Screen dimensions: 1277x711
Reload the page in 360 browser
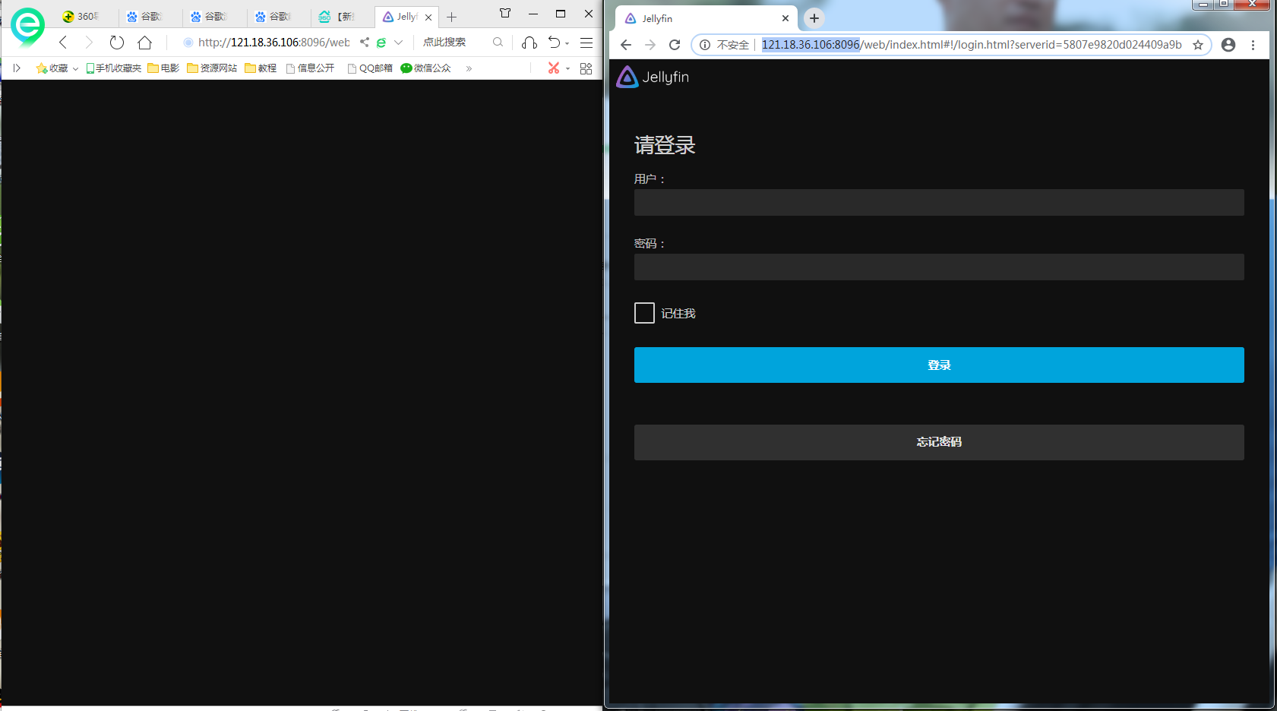coord(116,43)
